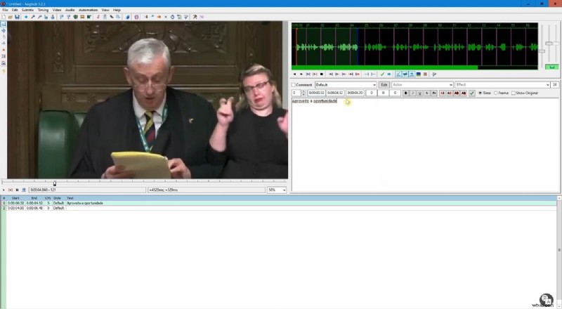
Task: Stop audio playback in the audio toolbar
Action: point(322,74)
